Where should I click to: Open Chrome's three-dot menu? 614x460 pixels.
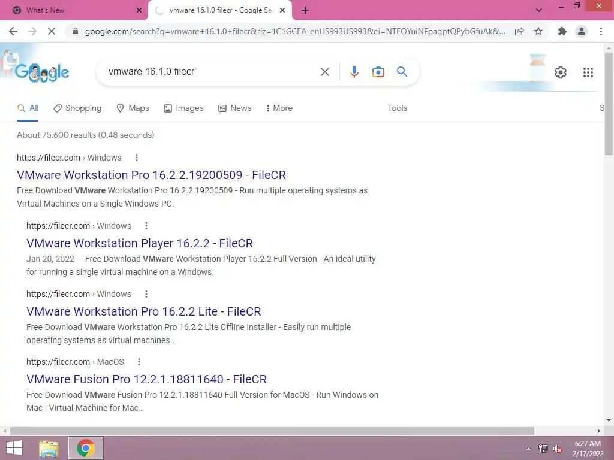601,31
